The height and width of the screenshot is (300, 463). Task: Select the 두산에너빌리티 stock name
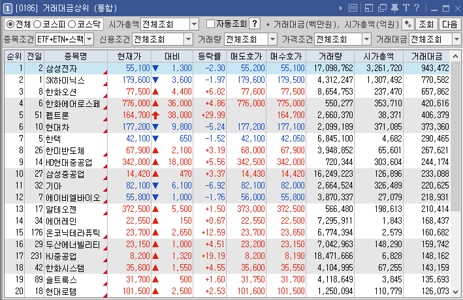73,245
